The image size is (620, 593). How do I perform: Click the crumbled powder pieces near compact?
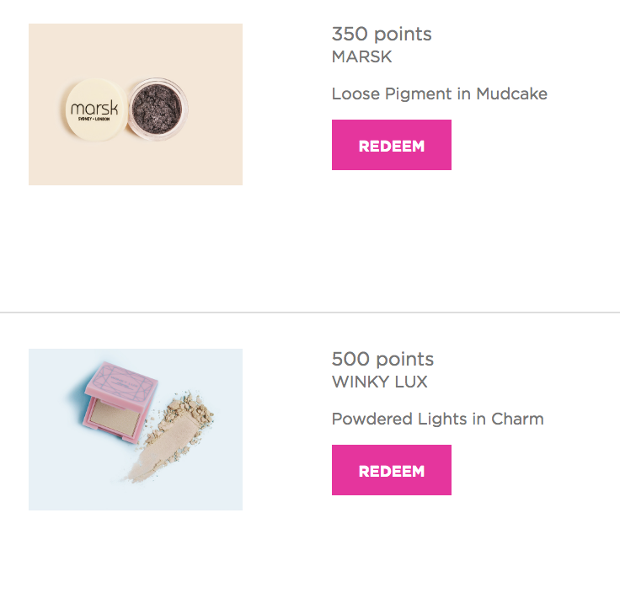[x=190, y=411]
